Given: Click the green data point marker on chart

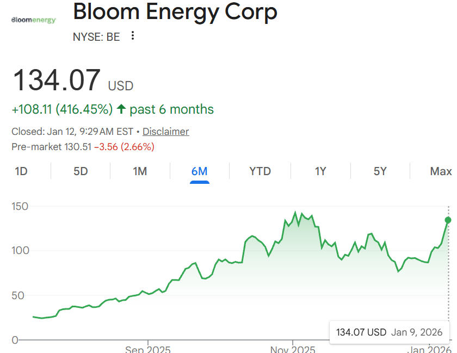Looking at the screenshot, I should point(448,220).
